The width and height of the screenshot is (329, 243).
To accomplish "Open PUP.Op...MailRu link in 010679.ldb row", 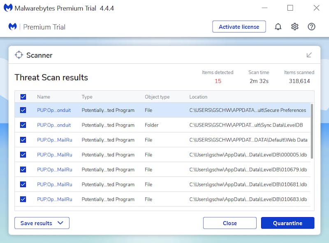I will pos(55,169).
